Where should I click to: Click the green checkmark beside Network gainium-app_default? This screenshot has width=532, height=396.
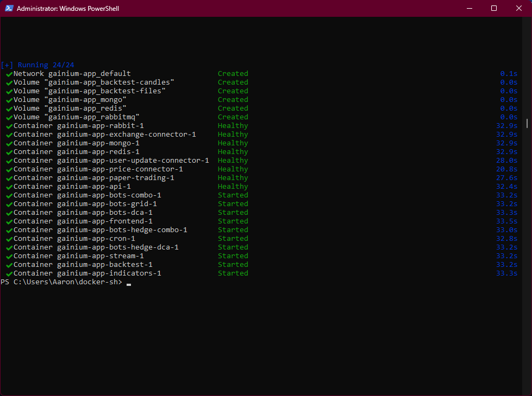click(x=9, y=74)
